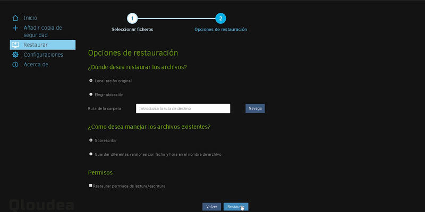
Task: Go to step 1 circle
Action: (x=132, y=19)
